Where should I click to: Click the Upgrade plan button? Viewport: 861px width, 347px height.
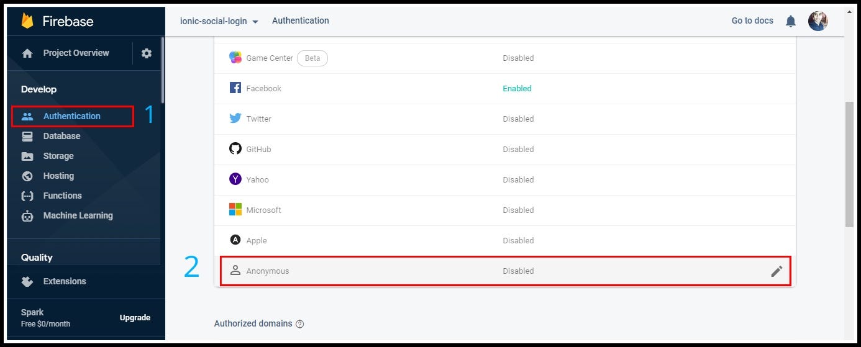point(135,318)
